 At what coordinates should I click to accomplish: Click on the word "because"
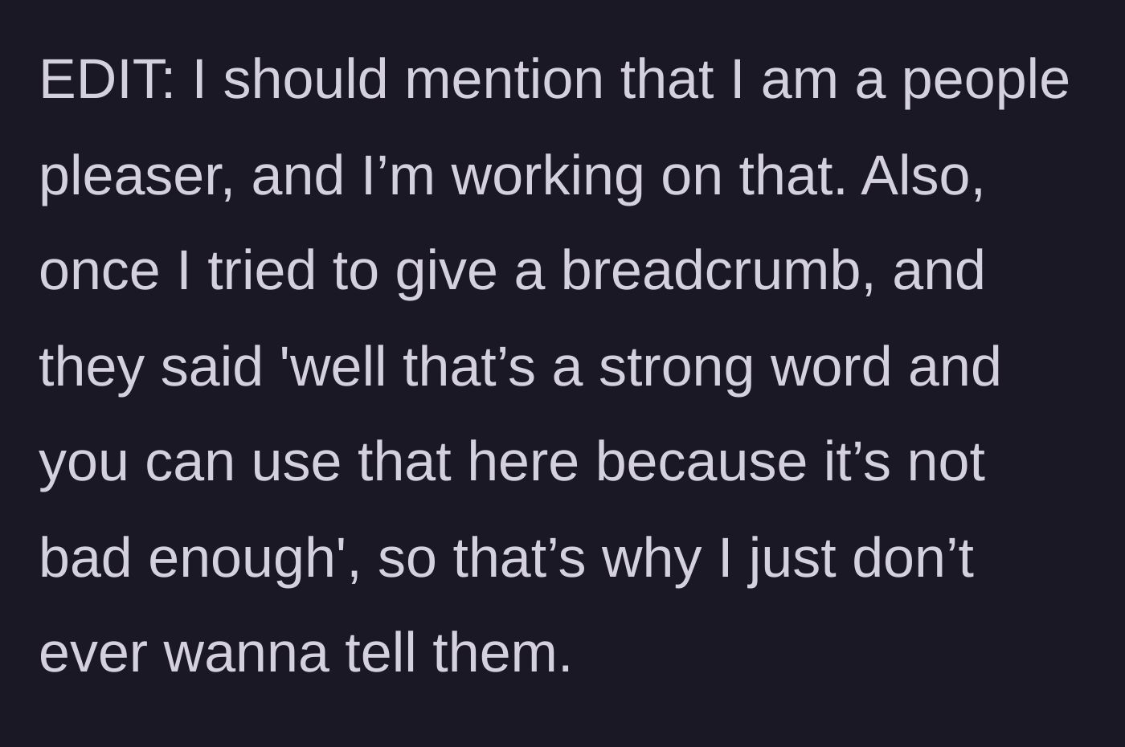[701, 463]
